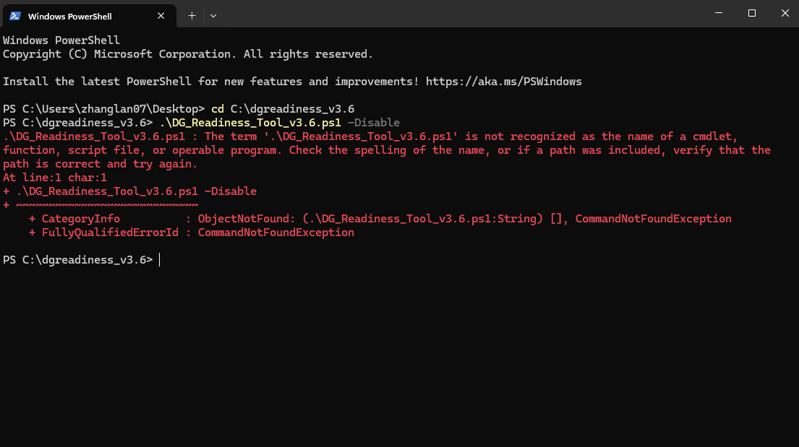
Task: Click the Microsoft Corporation copyright line
Action: (x=188, y=54)
